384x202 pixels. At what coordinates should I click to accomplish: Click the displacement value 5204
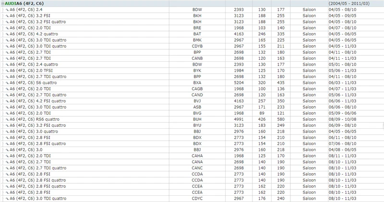coord(239,83)
